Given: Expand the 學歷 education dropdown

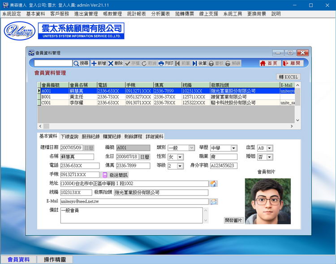Looking at the screenshot, I should click(x=233, y=148).
